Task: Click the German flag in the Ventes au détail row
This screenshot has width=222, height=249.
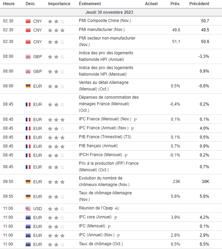Action: point(28,86)
